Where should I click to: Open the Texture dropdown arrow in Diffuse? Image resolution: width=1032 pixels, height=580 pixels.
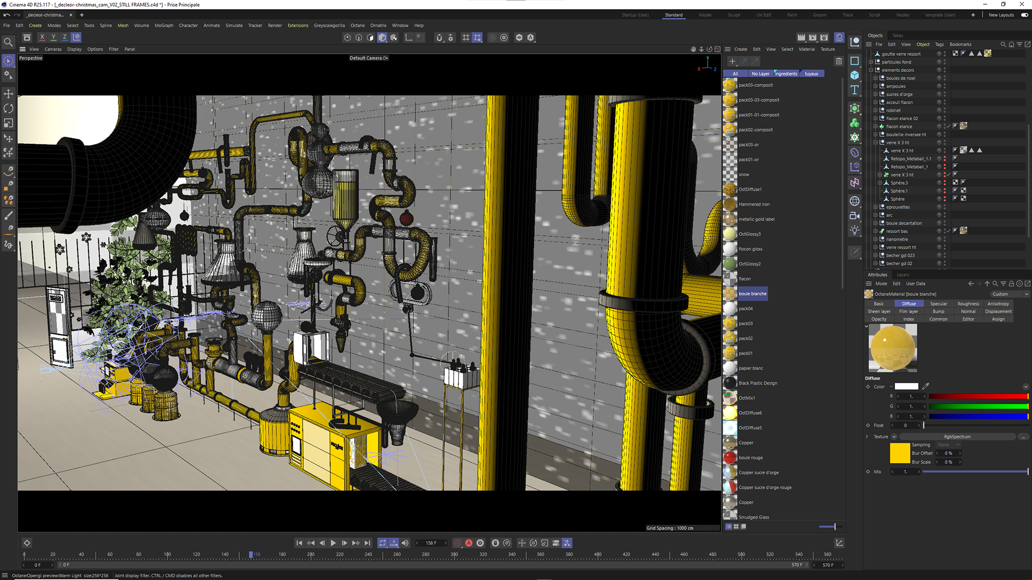tap(894, 437)
